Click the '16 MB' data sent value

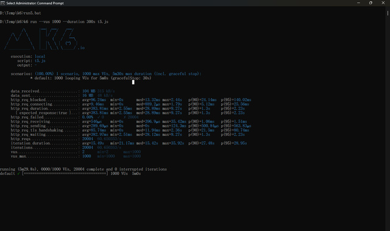[88, 96]
